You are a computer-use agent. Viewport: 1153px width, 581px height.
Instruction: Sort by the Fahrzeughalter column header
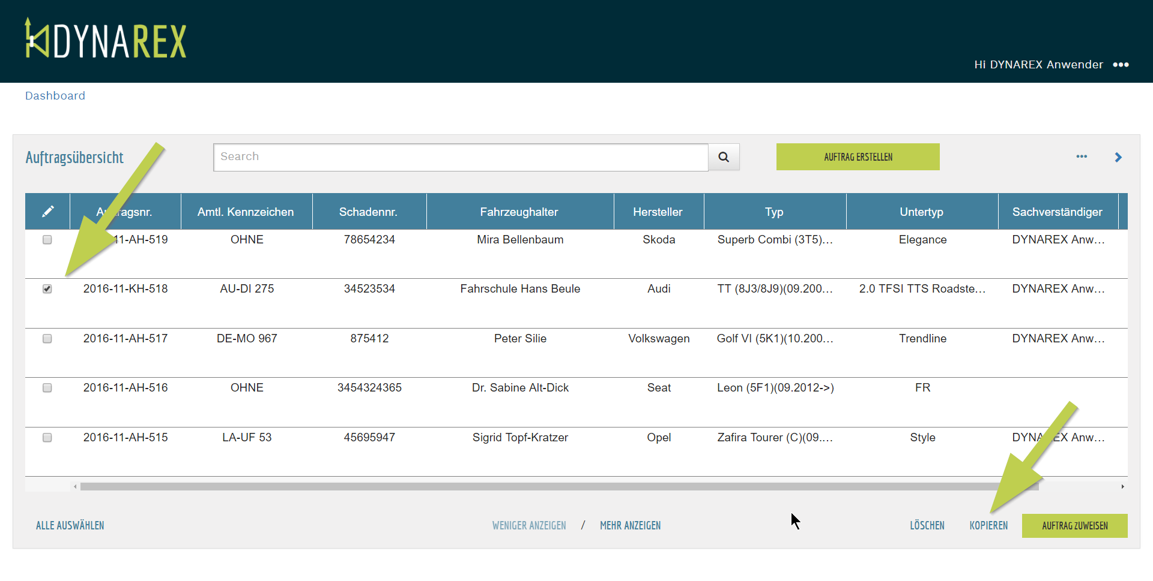519,212
